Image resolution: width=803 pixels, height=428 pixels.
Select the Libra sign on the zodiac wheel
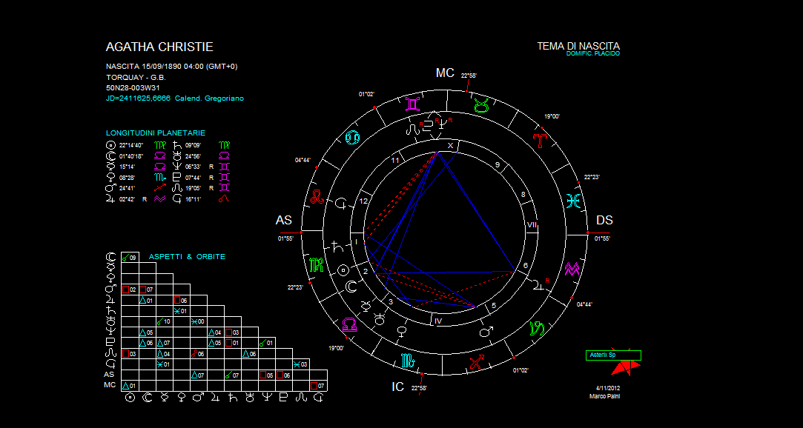pyautogui.click(x=350, y=325)
